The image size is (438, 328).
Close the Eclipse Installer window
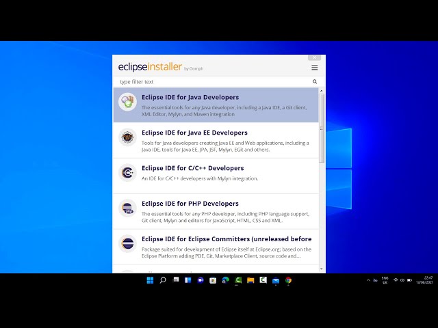(x=315, y=57)
